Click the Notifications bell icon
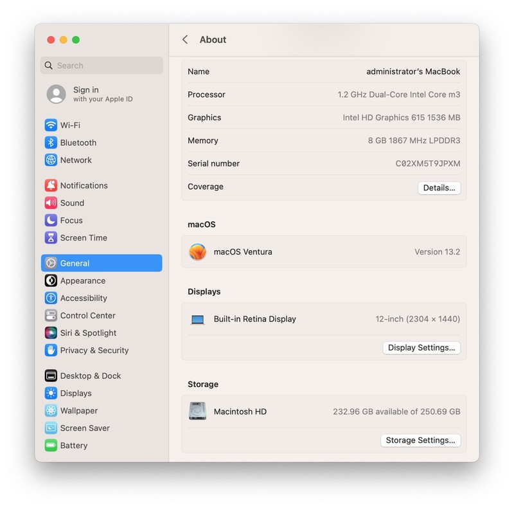This screenshot has height=508, width=514. tap(51, 185)
